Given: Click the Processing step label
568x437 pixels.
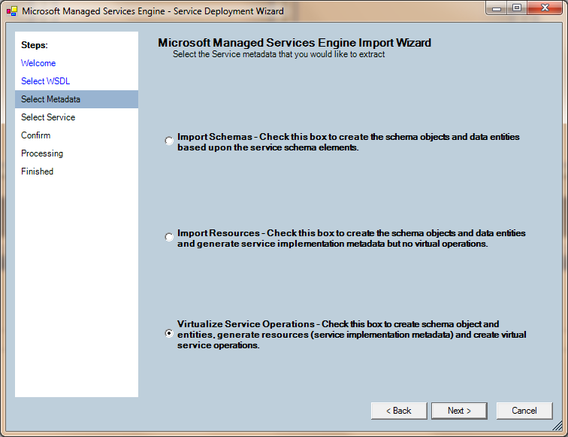Looking at the screenshot, I should point(42,153).
